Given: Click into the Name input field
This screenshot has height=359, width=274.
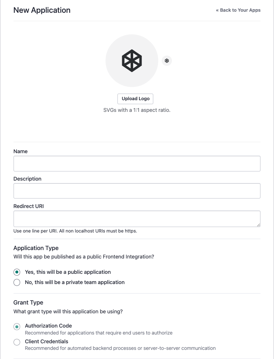Looking at the screenshot, I should click(137, 163).
